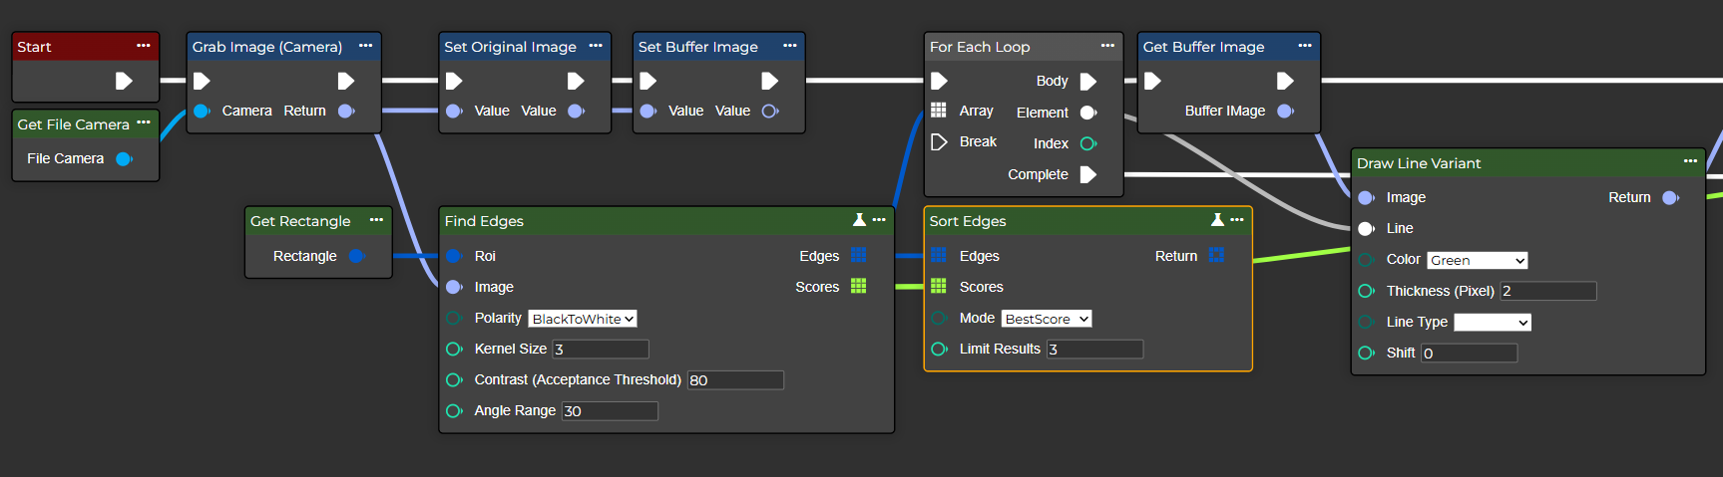
Task: Click the Break execution pin on For Each Loop
Action: (x=939, y=141)
